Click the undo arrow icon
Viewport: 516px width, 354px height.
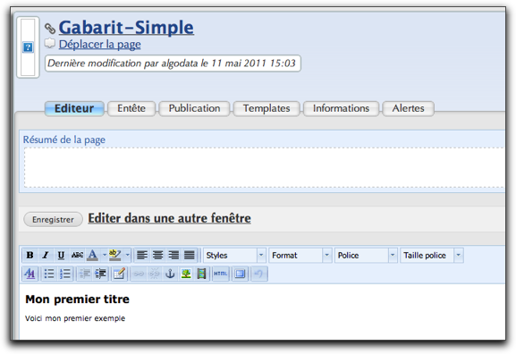click(259, 274)
